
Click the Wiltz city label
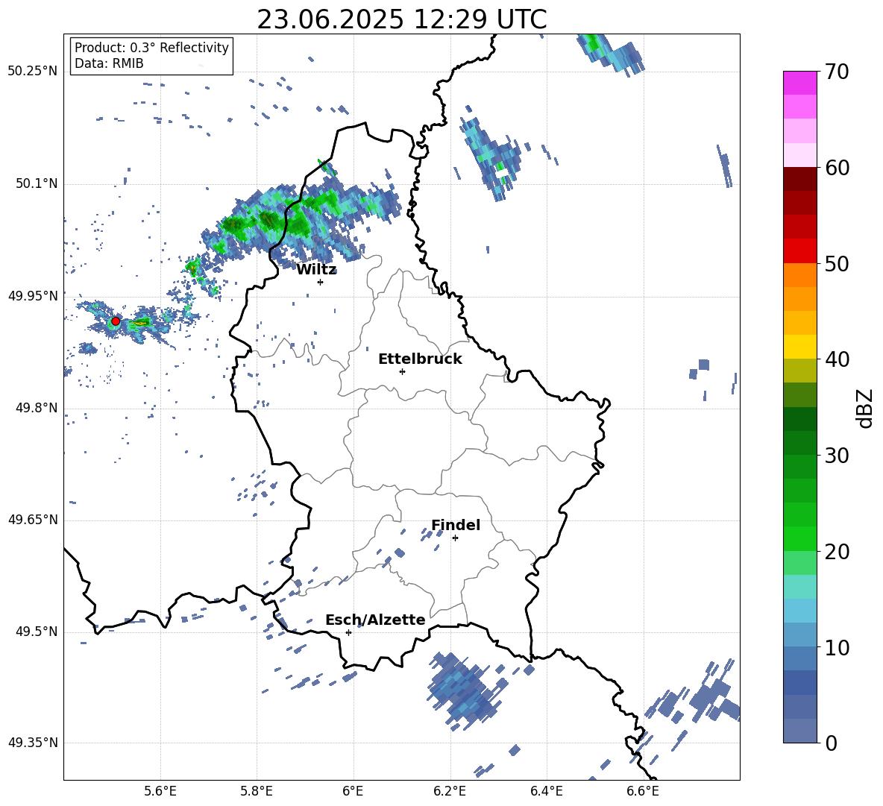[x=316, y=270]
